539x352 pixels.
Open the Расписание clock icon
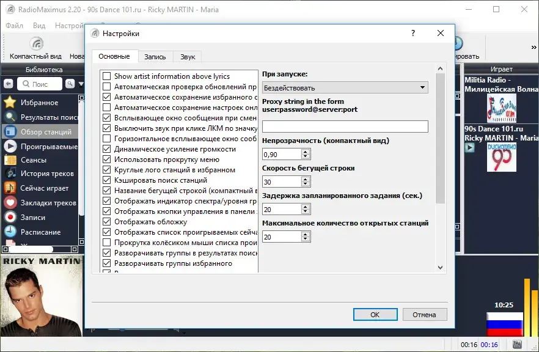10,232
